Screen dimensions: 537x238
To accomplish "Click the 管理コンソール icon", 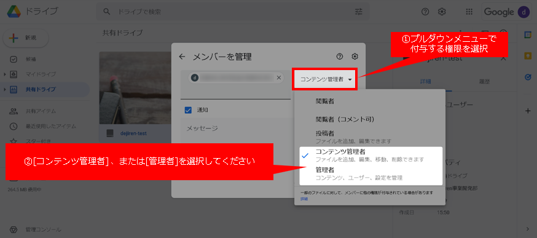I will [x=14, y=229].
